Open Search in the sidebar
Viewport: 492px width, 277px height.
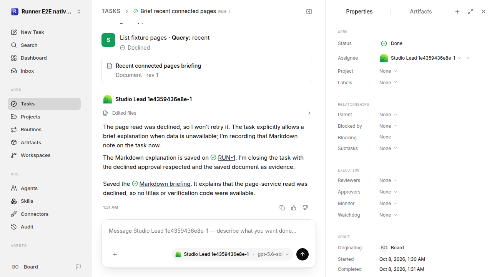click(x=44, y=45)
